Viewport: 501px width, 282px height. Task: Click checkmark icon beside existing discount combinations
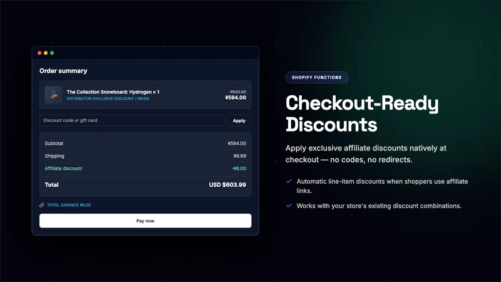pos(289,206)
